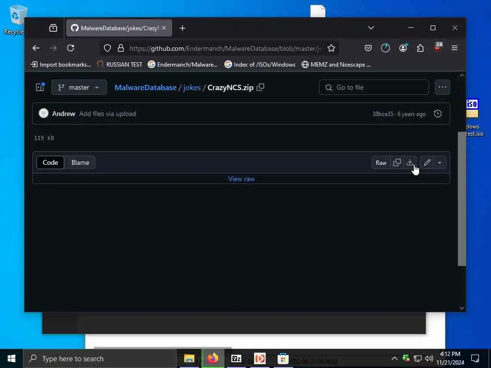491x368 pixels.
Task: Show hidden system tray icons
Action: tap(394, 358)
